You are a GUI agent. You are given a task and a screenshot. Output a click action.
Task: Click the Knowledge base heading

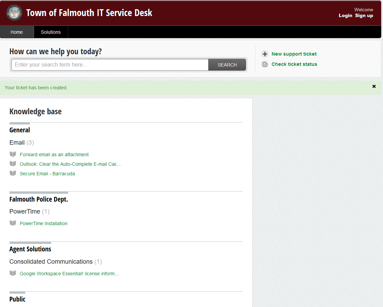pyautogui.click(x=35, y=112)
